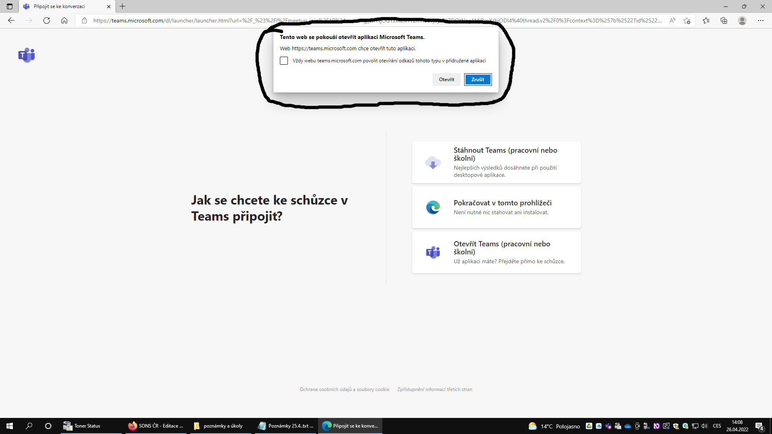Image resolution: width=772 pixels, height=434 pixels.
Task: Choose Stáhnout Teams download option
Action: [496, 162]
